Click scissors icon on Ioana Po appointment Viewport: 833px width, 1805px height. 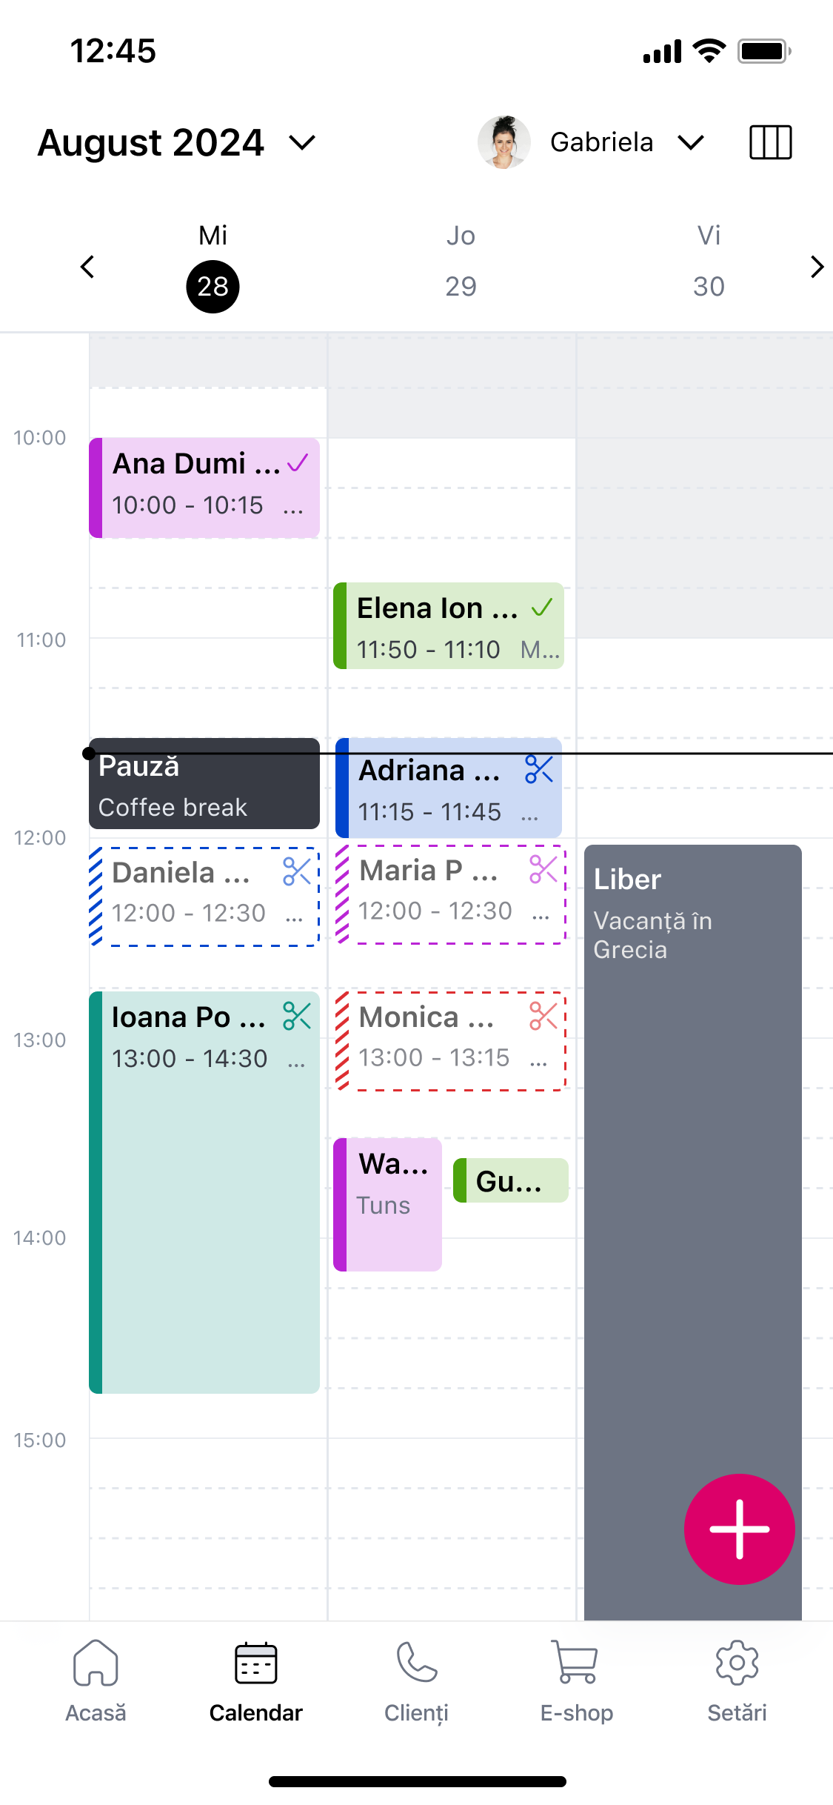coord(297,1017)
